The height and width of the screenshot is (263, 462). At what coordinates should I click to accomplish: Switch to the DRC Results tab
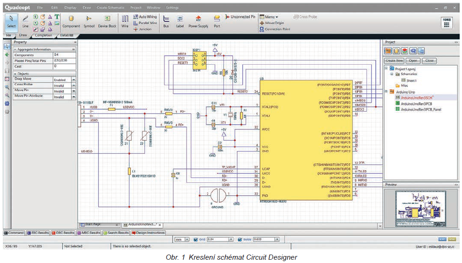tap(63, 233)
